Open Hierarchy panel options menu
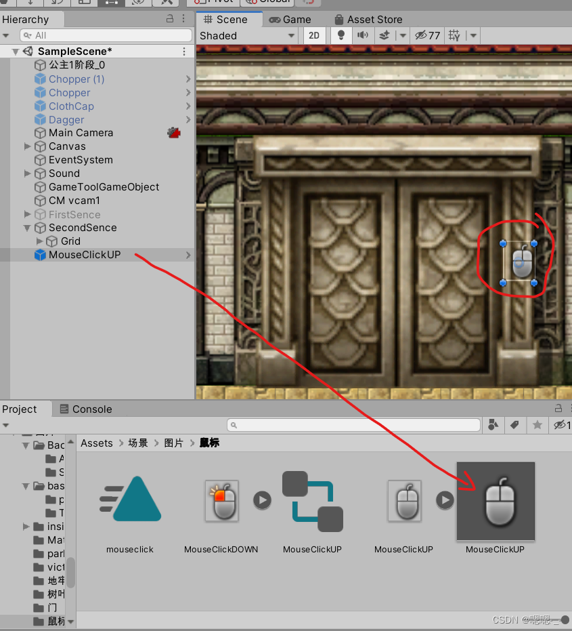Screen dimensions: 572x631 (183, 18)
